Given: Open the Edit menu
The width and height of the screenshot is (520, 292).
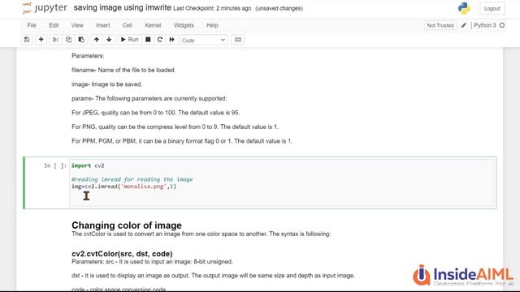Looking at the screenshot, I should (54, 25).
